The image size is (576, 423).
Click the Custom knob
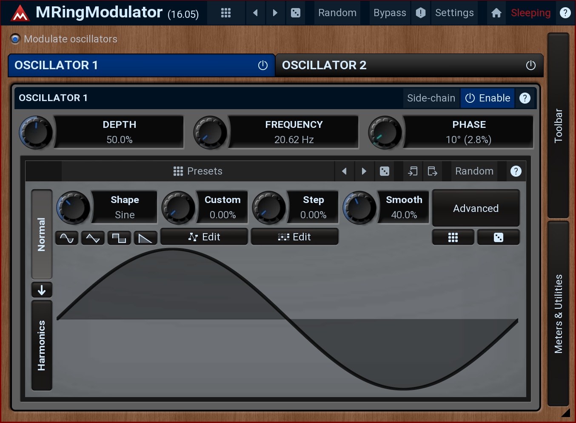click(178, 208)
